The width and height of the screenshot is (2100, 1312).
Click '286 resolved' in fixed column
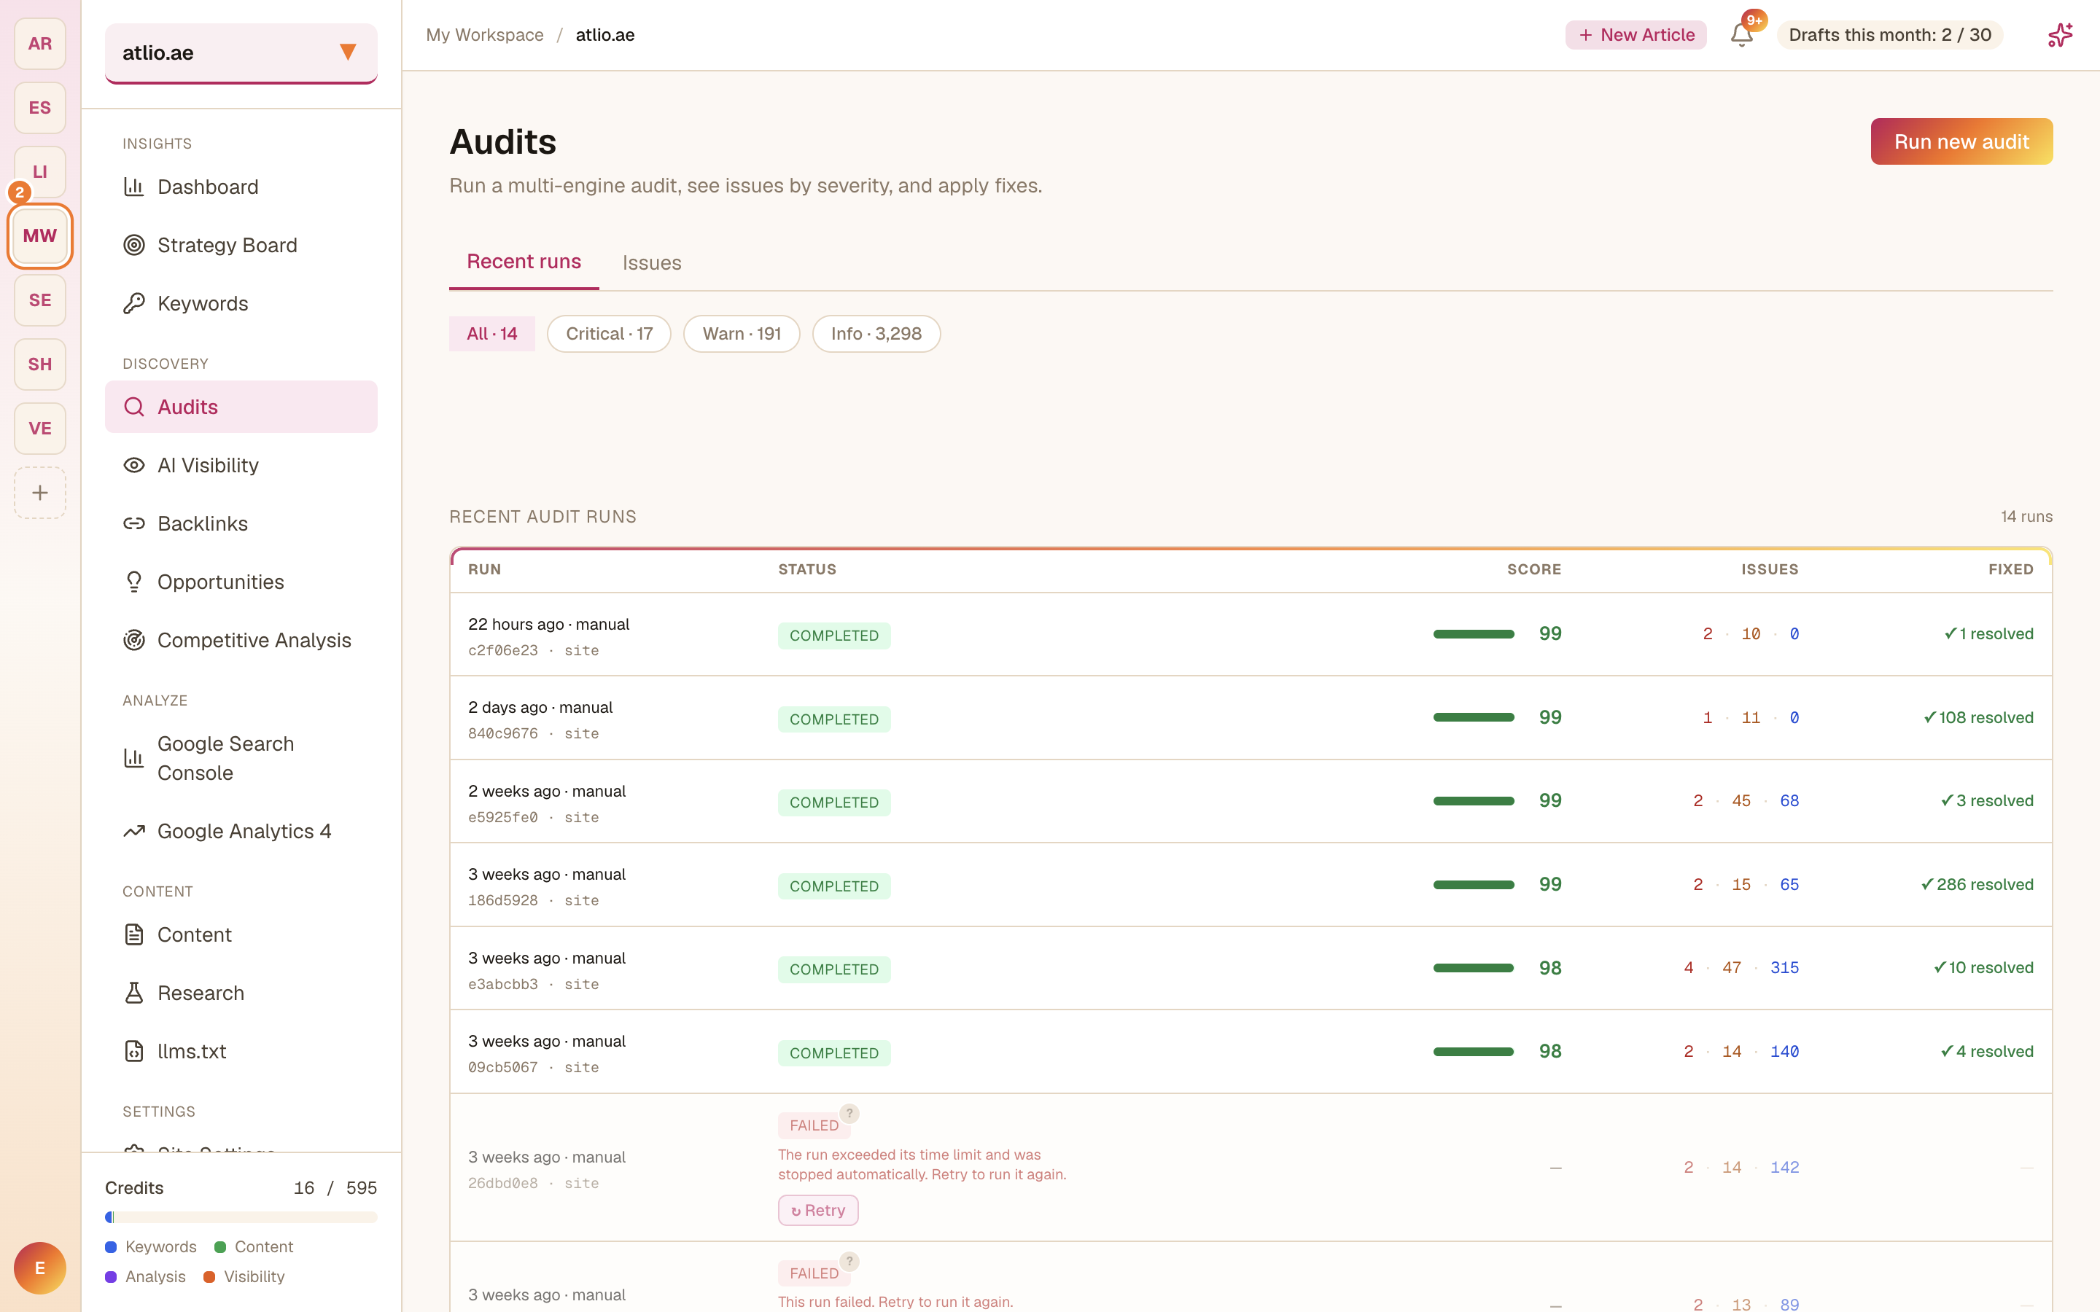coord(1977,884)
